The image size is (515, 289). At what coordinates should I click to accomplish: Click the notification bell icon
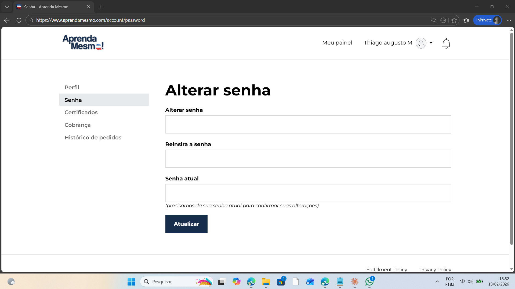[446, 43]
